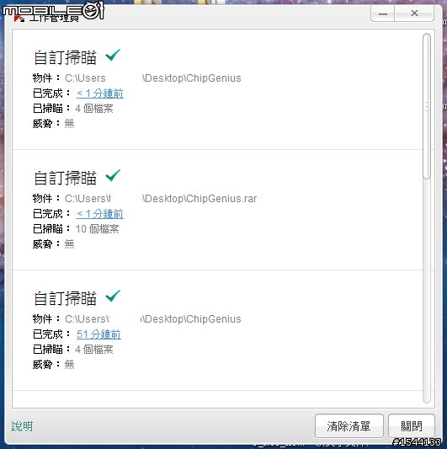Minimize the 工作管理員 window
This screenshot has width=447, height=449.
(x=383, y=13)
